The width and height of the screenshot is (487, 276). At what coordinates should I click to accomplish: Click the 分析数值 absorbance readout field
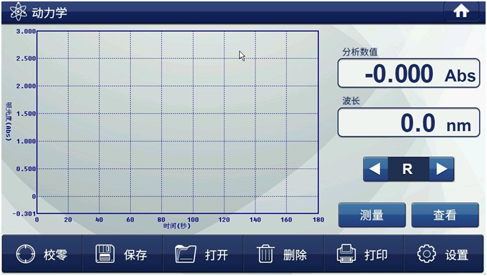(x=409, y=73)
